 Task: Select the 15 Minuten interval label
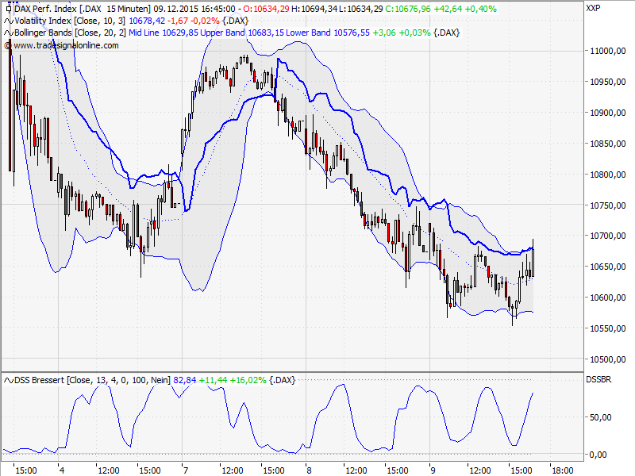tap(127, 8)
